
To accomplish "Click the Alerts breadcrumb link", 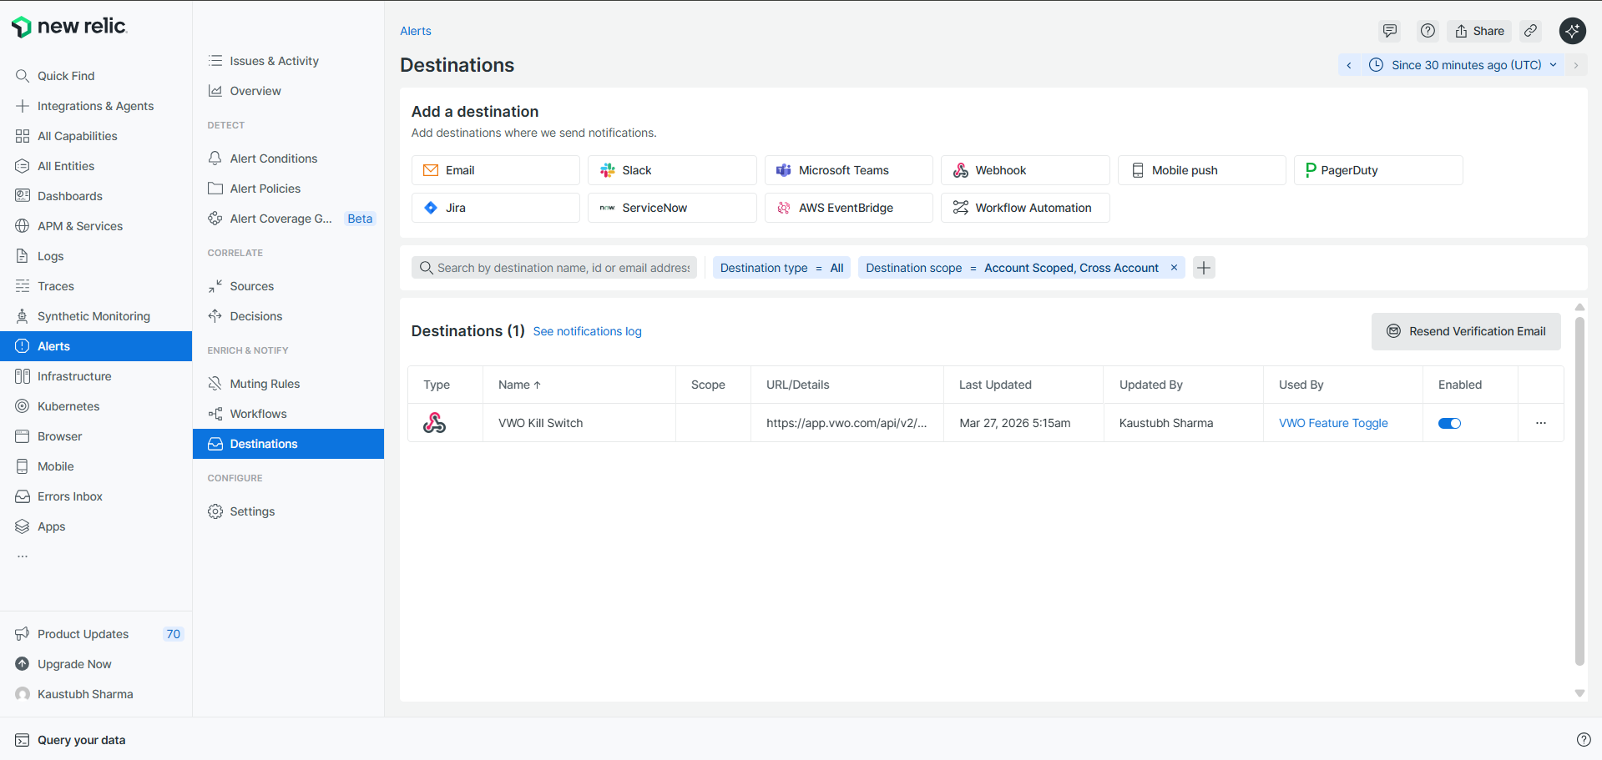I will click(416, 31).
